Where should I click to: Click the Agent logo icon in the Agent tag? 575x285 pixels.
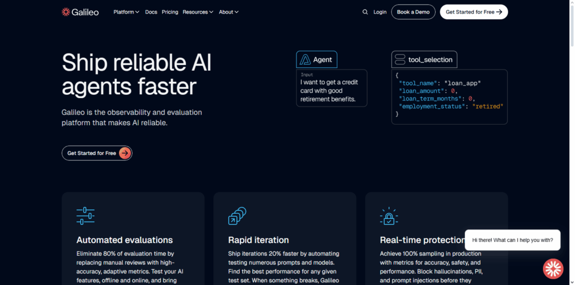coord(305,59)
